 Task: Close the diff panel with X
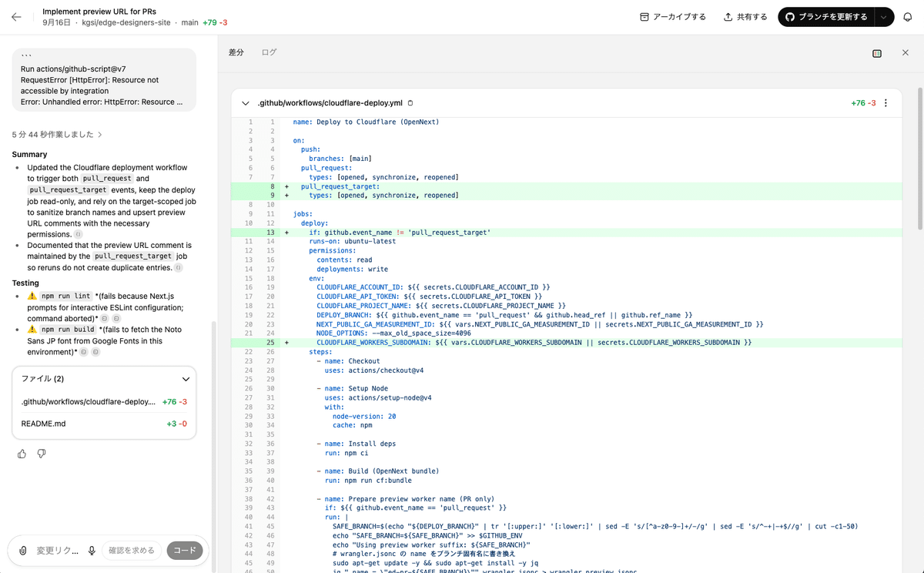click(x=906, y=53)
